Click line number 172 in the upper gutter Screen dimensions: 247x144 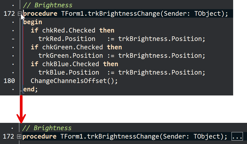click(x=9, y=14)
